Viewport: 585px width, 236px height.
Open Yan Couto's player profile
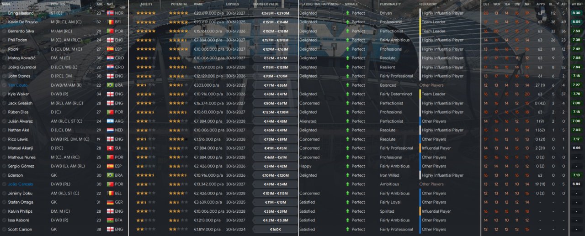tap(18, 85)
